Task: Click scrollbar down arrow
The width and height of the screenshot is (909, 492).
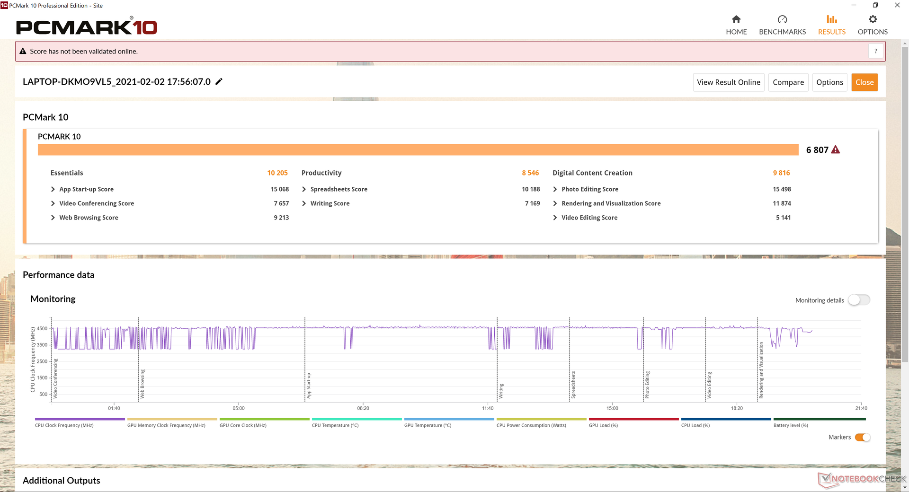Action: (905, 487)
